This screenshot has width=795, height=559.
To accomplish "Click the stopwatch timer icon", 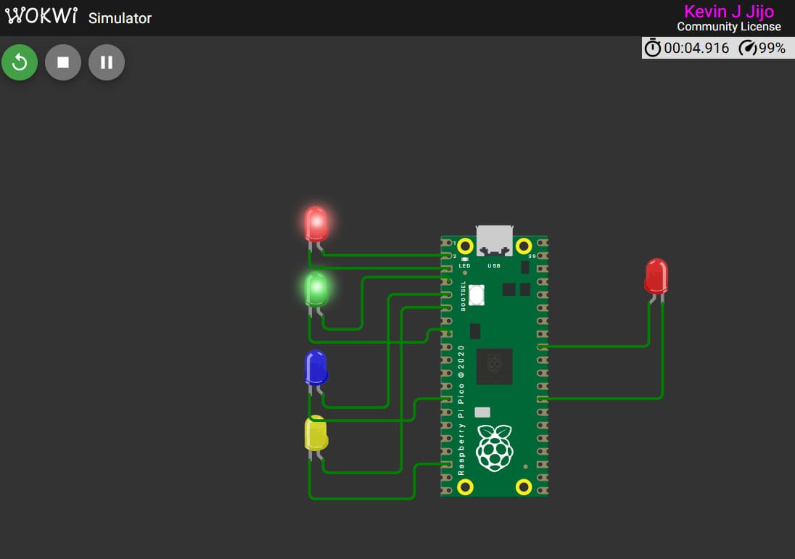I will tap(652, 48).
